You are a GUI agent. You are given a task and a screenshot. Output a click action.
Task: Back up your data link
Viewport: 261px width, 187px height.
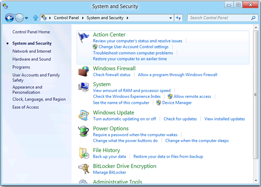109,157
